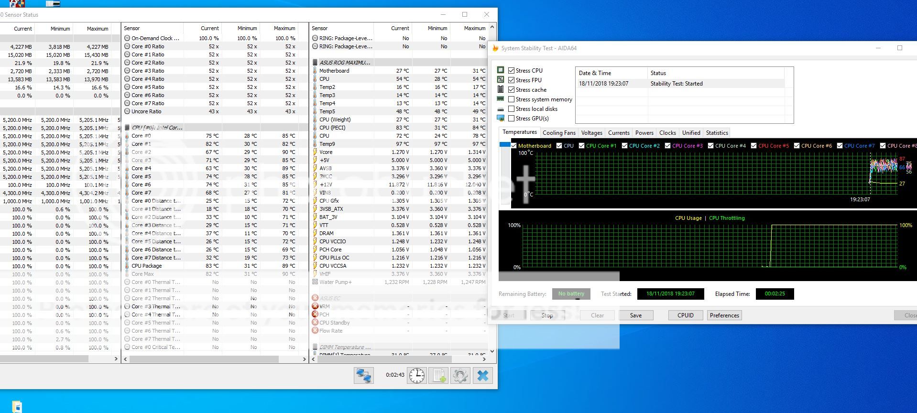Click the thermometer icon of CPU Package row
This screenshot has width=917, height=413.
coord(127,266)
